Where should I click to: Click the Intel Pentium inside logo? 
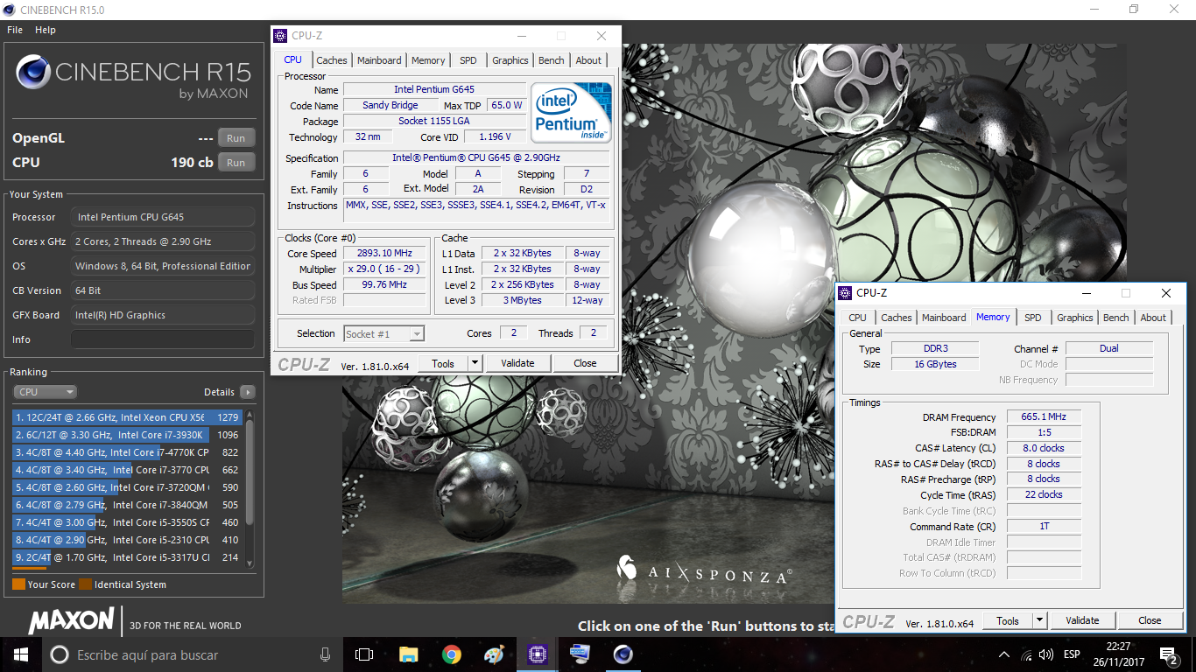[571, 113]
